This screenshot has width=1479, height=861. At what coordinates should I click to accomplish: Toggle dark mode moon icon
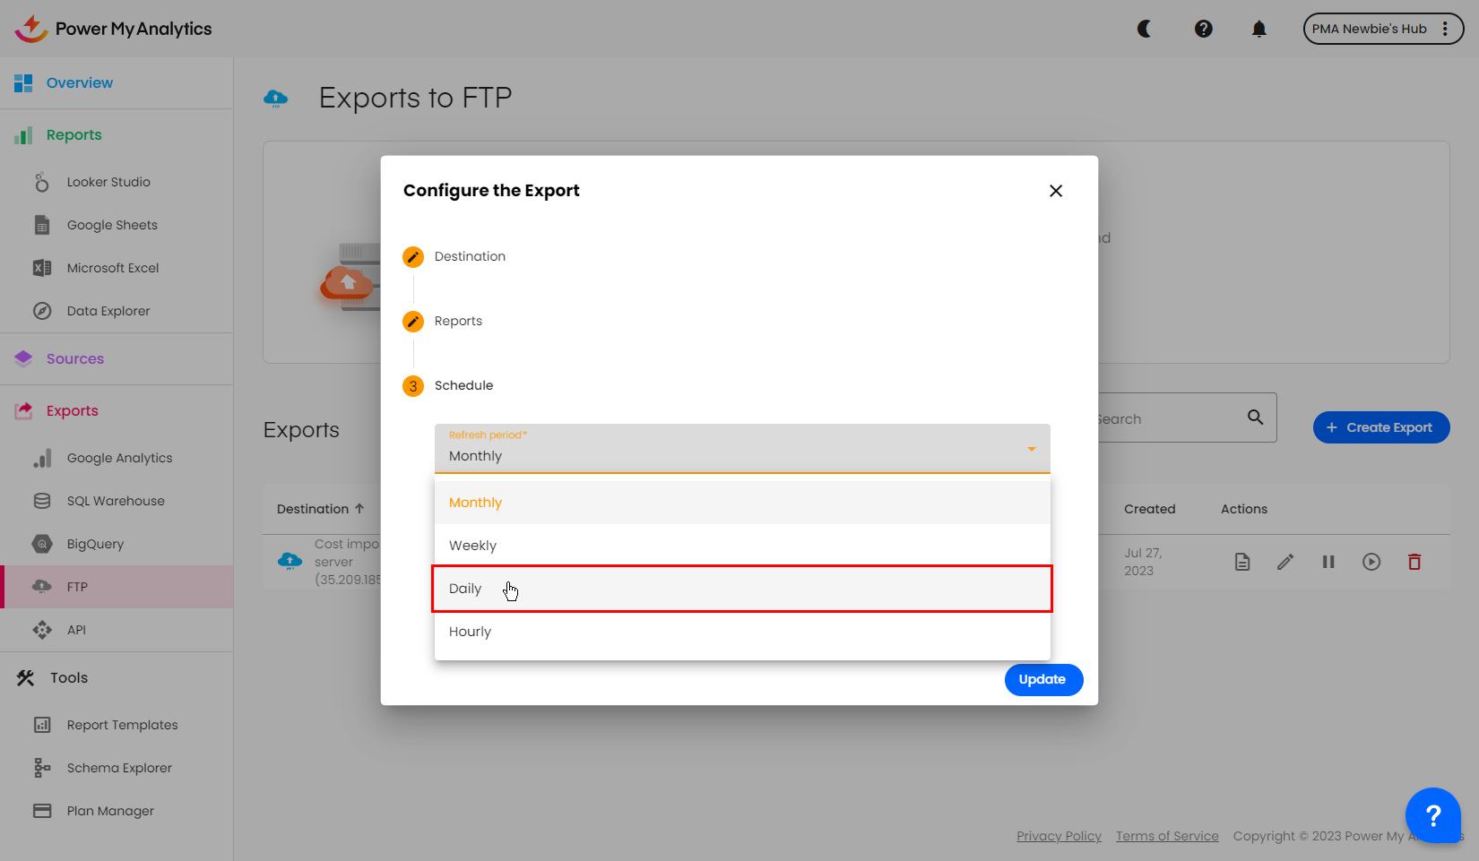coord(1145,29)
